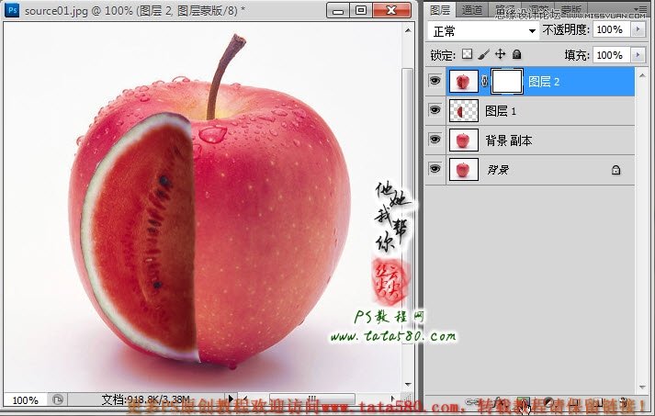Click 不透明度 value field 100%
Screen dimensions: 655x416
611,29
